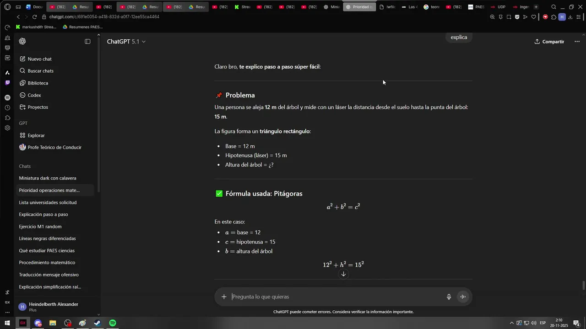Click Compartir to share chat
This screenshot has width=586, height=329.
(x=549, y=42)
